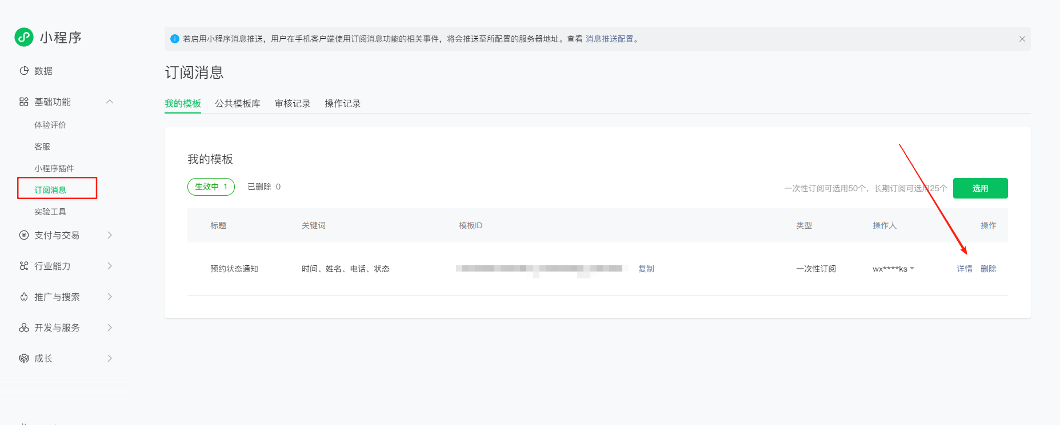This screenshot has width=1060, height=425.
Task: Click the 数据 clock icon in sidebar
Action: [x=24, y=71]
